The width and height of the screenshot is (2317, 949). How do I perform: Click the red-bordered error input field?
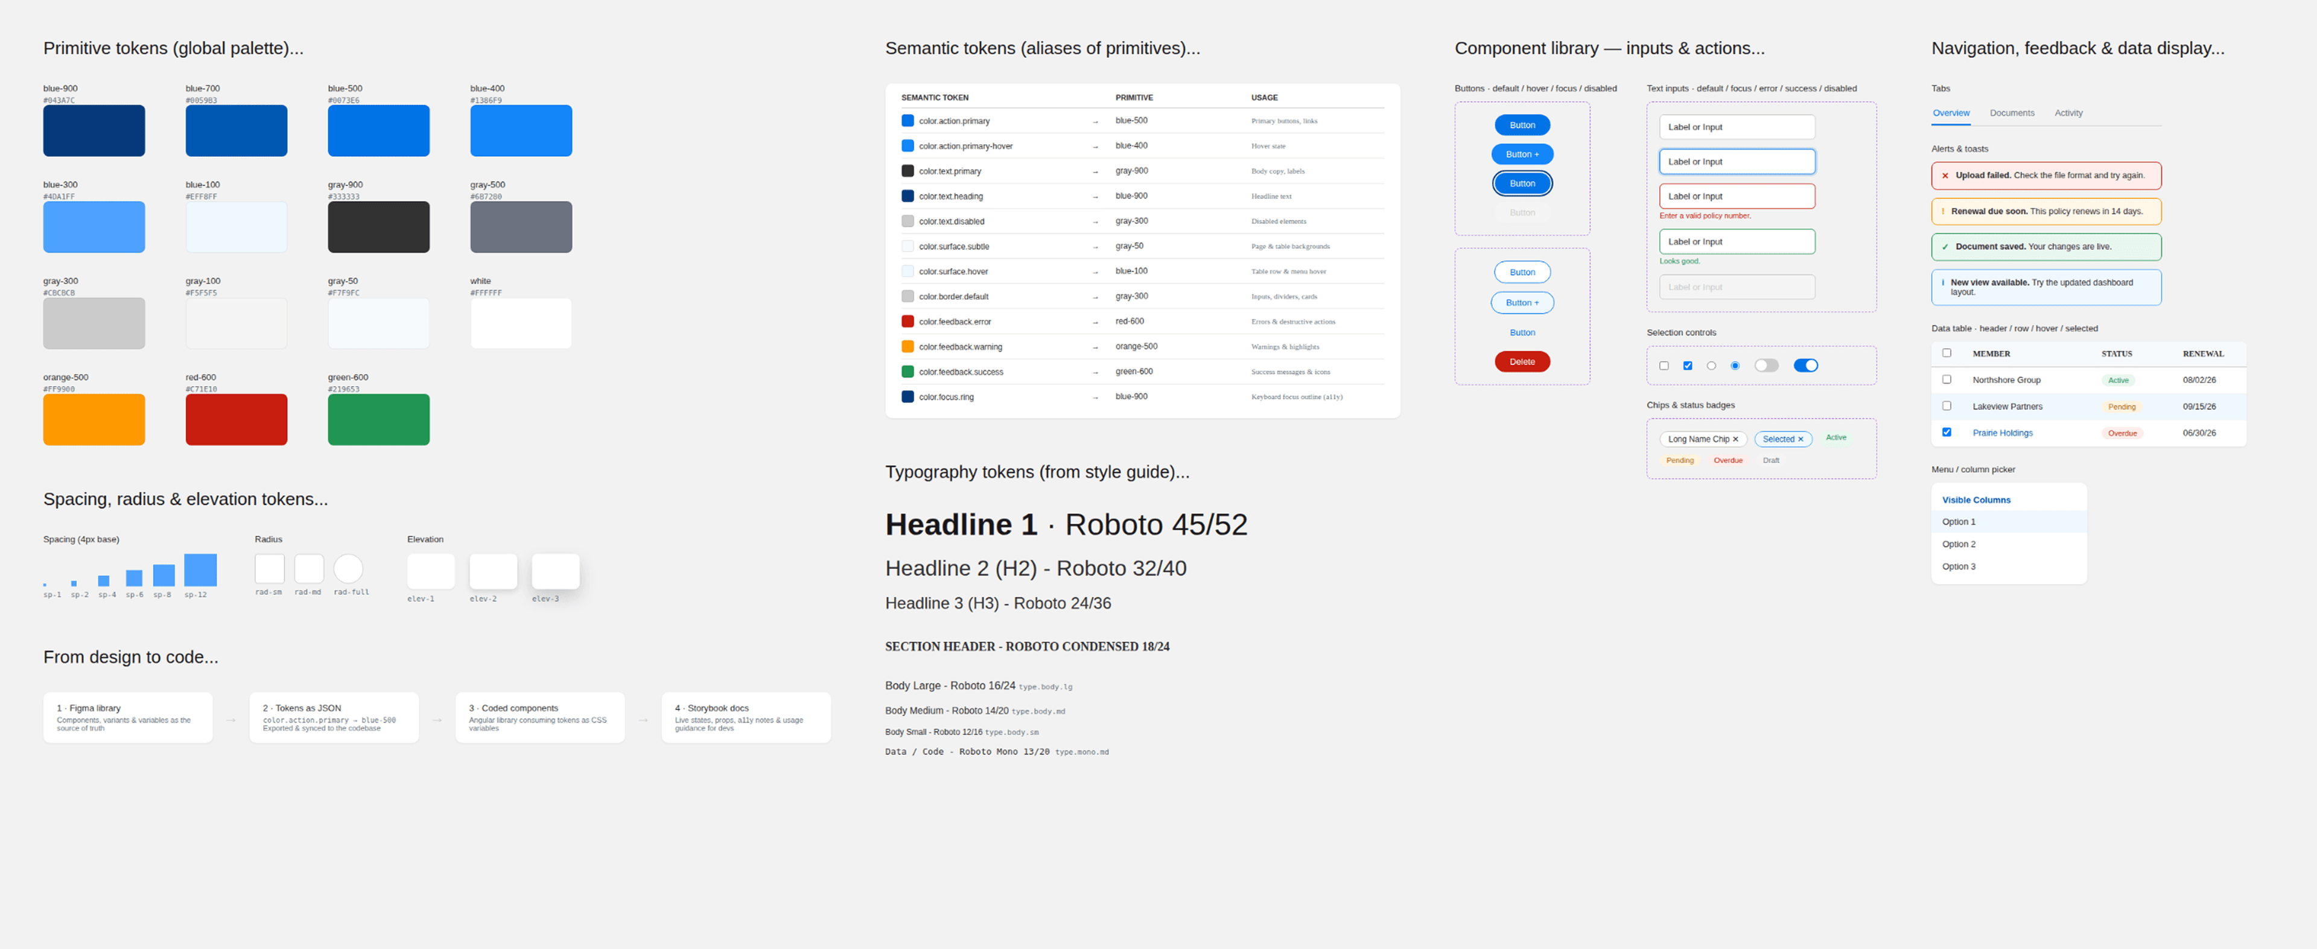click(1737, 196)
